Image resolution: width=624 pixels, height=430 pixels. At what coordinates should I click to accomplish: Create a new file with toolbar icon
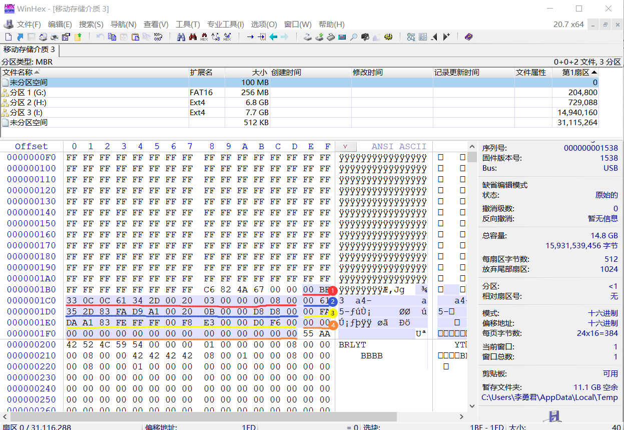[9, 37]
